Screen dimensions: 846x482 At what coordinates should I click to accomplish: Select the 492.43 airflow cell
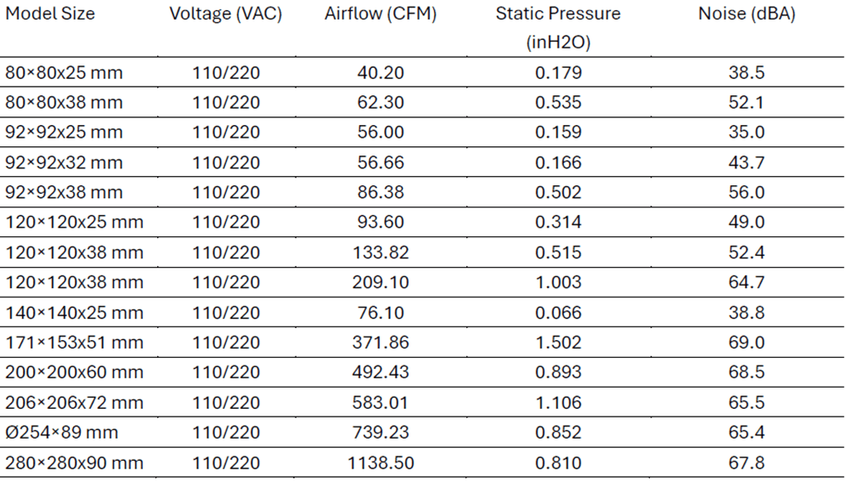[381, 372]
